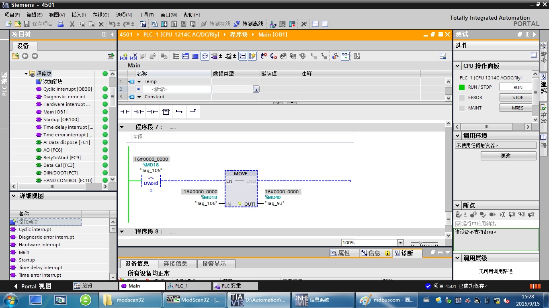Click the delete network icon in editor toolbar
The height and width of the screenshot is (308, 549).
pos(133,56)
